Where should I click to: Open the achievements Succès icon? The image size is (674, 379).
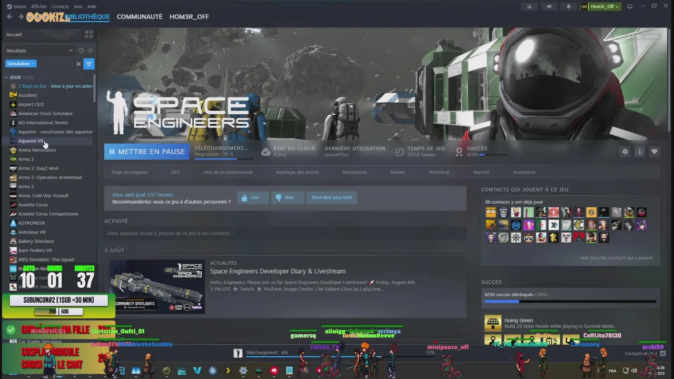[x=459, y=152]
